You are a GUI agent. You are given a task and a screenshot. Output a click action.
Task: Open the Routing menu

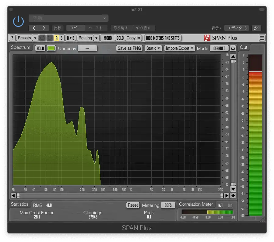[x=85, y=38]
